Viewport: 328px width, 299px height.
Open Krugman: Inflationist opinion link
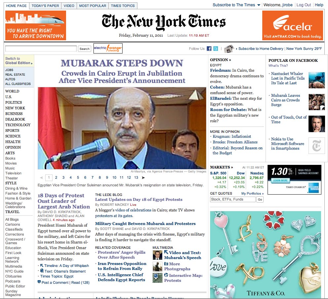232,136
